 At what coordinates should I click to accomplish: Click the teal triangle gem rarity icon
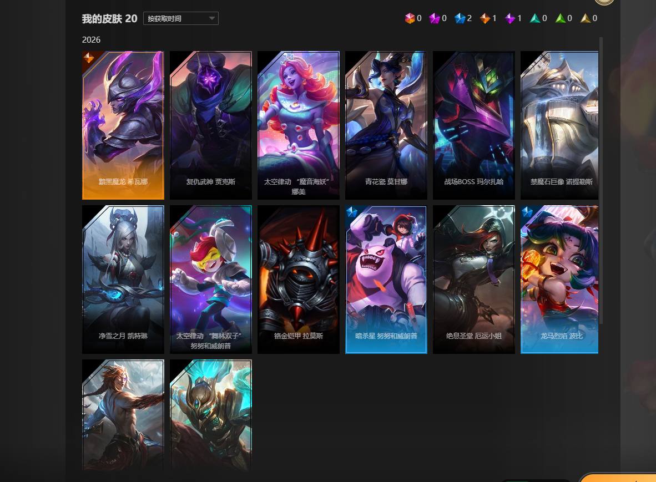[535, 18]
